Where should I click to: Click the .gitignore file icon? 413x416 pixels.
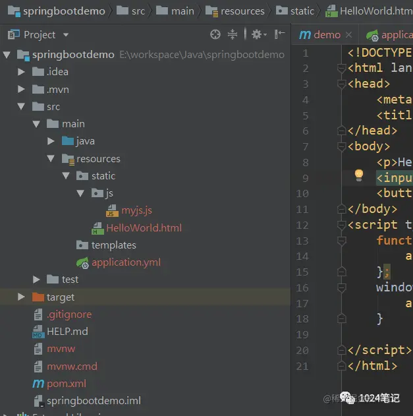(x=38, y=314)
